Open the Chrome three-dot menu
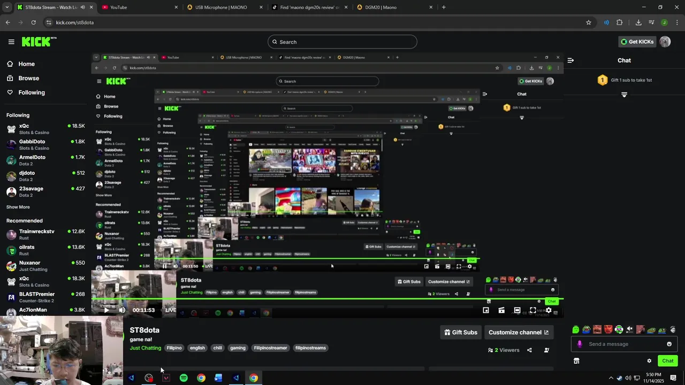 coord(677,22)
